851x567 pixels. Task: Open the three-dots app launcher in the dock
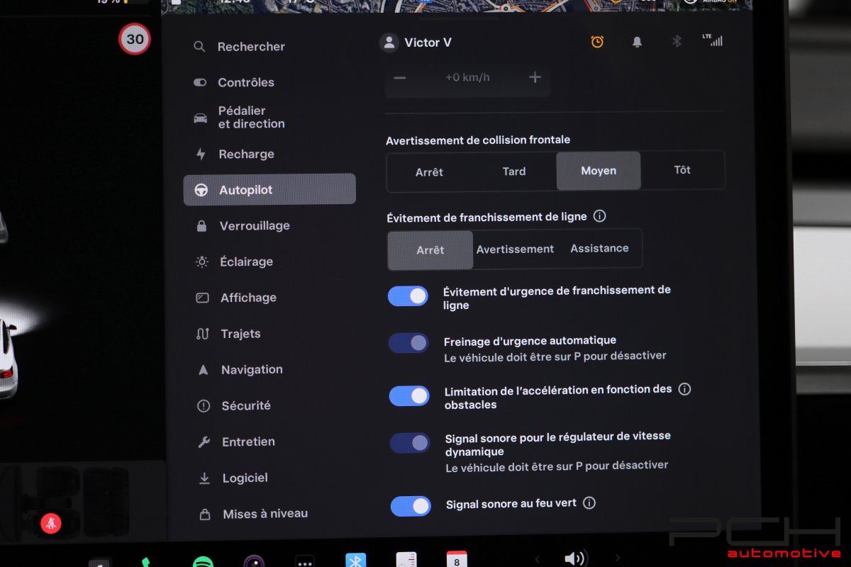coord(305,562)
